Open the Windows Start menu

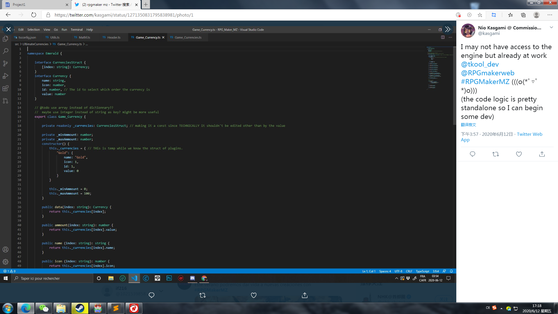click(8, 308)
